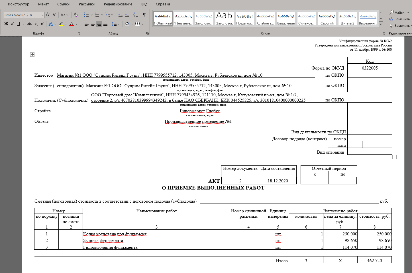
Task: Decrease font size with the shrink font icon
Action: [x=54, y=15]
